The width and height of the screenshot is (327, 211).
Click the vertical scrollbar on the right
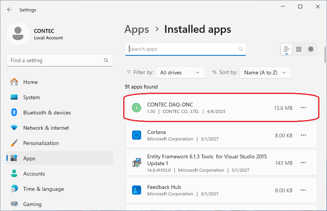coord(325,55)
